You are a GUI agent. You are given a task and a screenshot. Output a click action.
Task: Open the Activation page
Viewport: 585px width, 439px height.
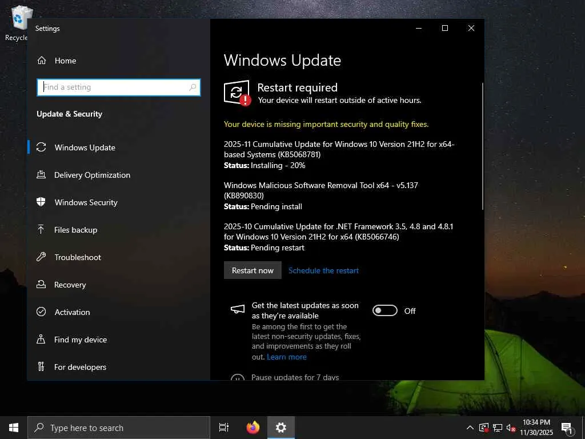click(x=119, y=312)
